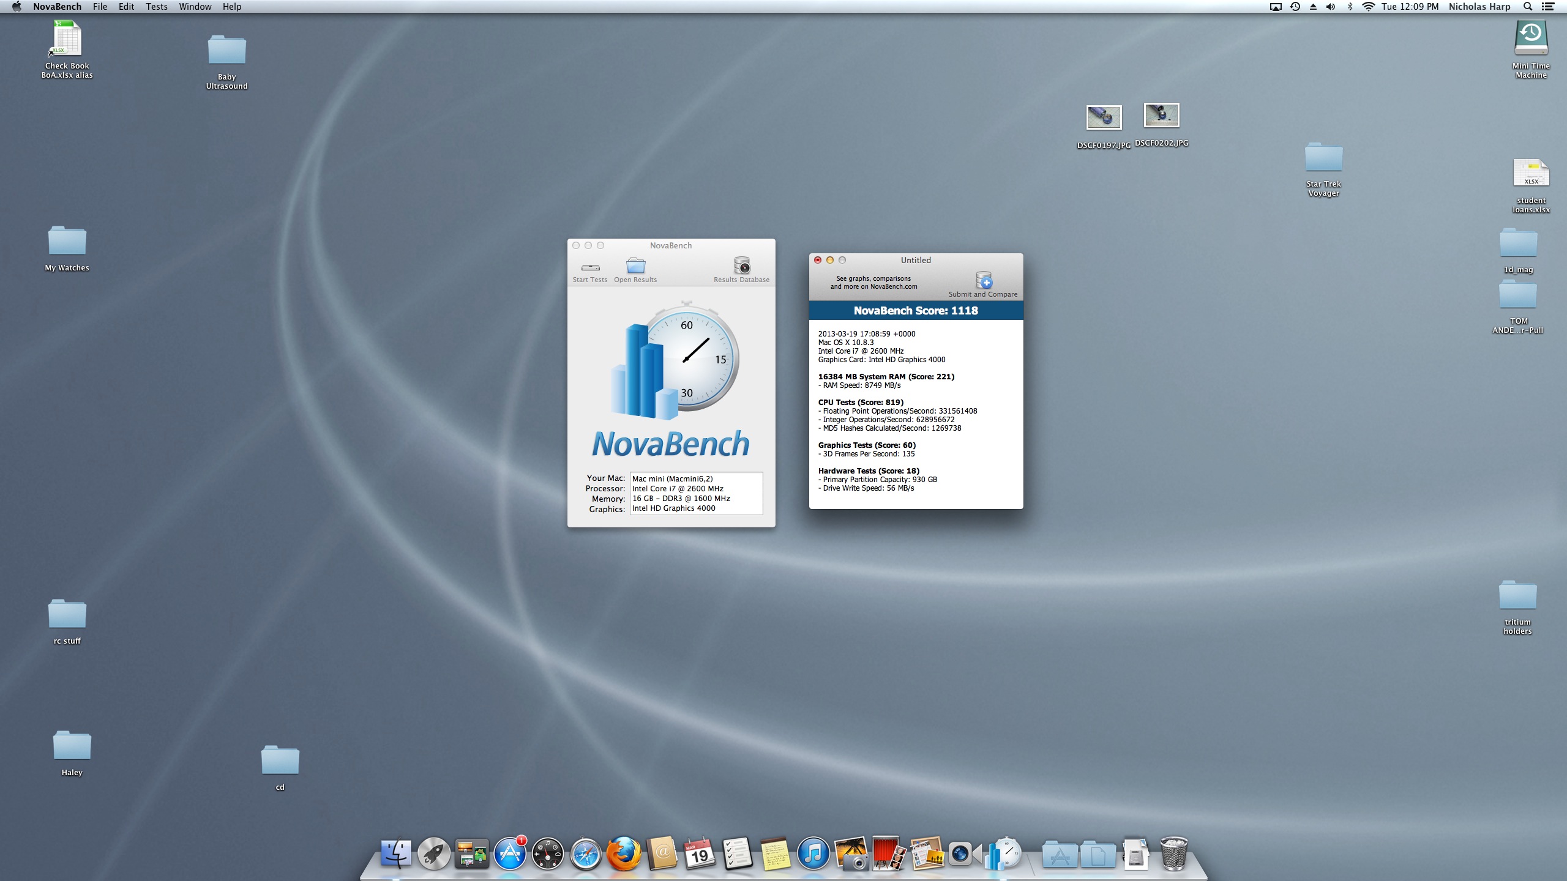Open Spotlight search magnifier icon
Image resolution: width=1567 pixels, height=881 pixels.
[1528, 7]
